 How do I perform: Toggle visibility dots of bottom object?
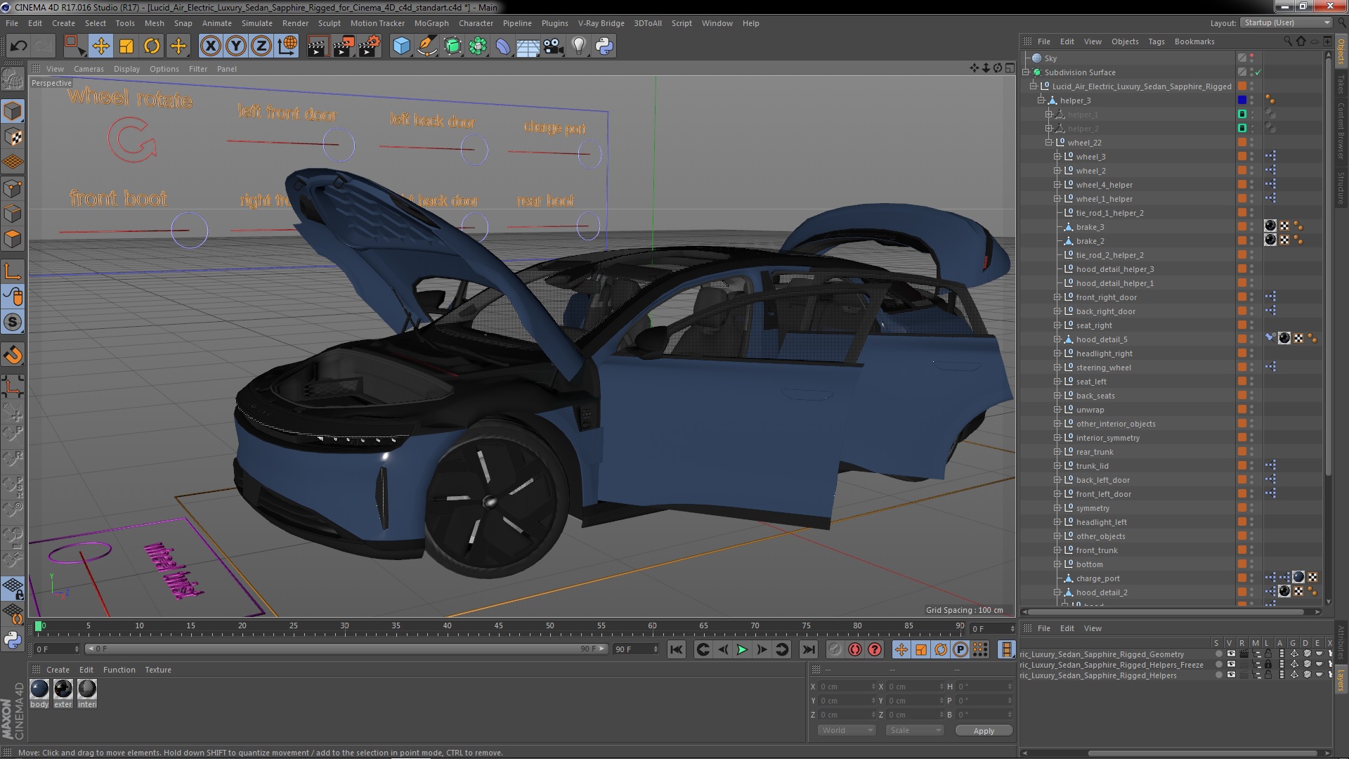[x=1252, y=564]
